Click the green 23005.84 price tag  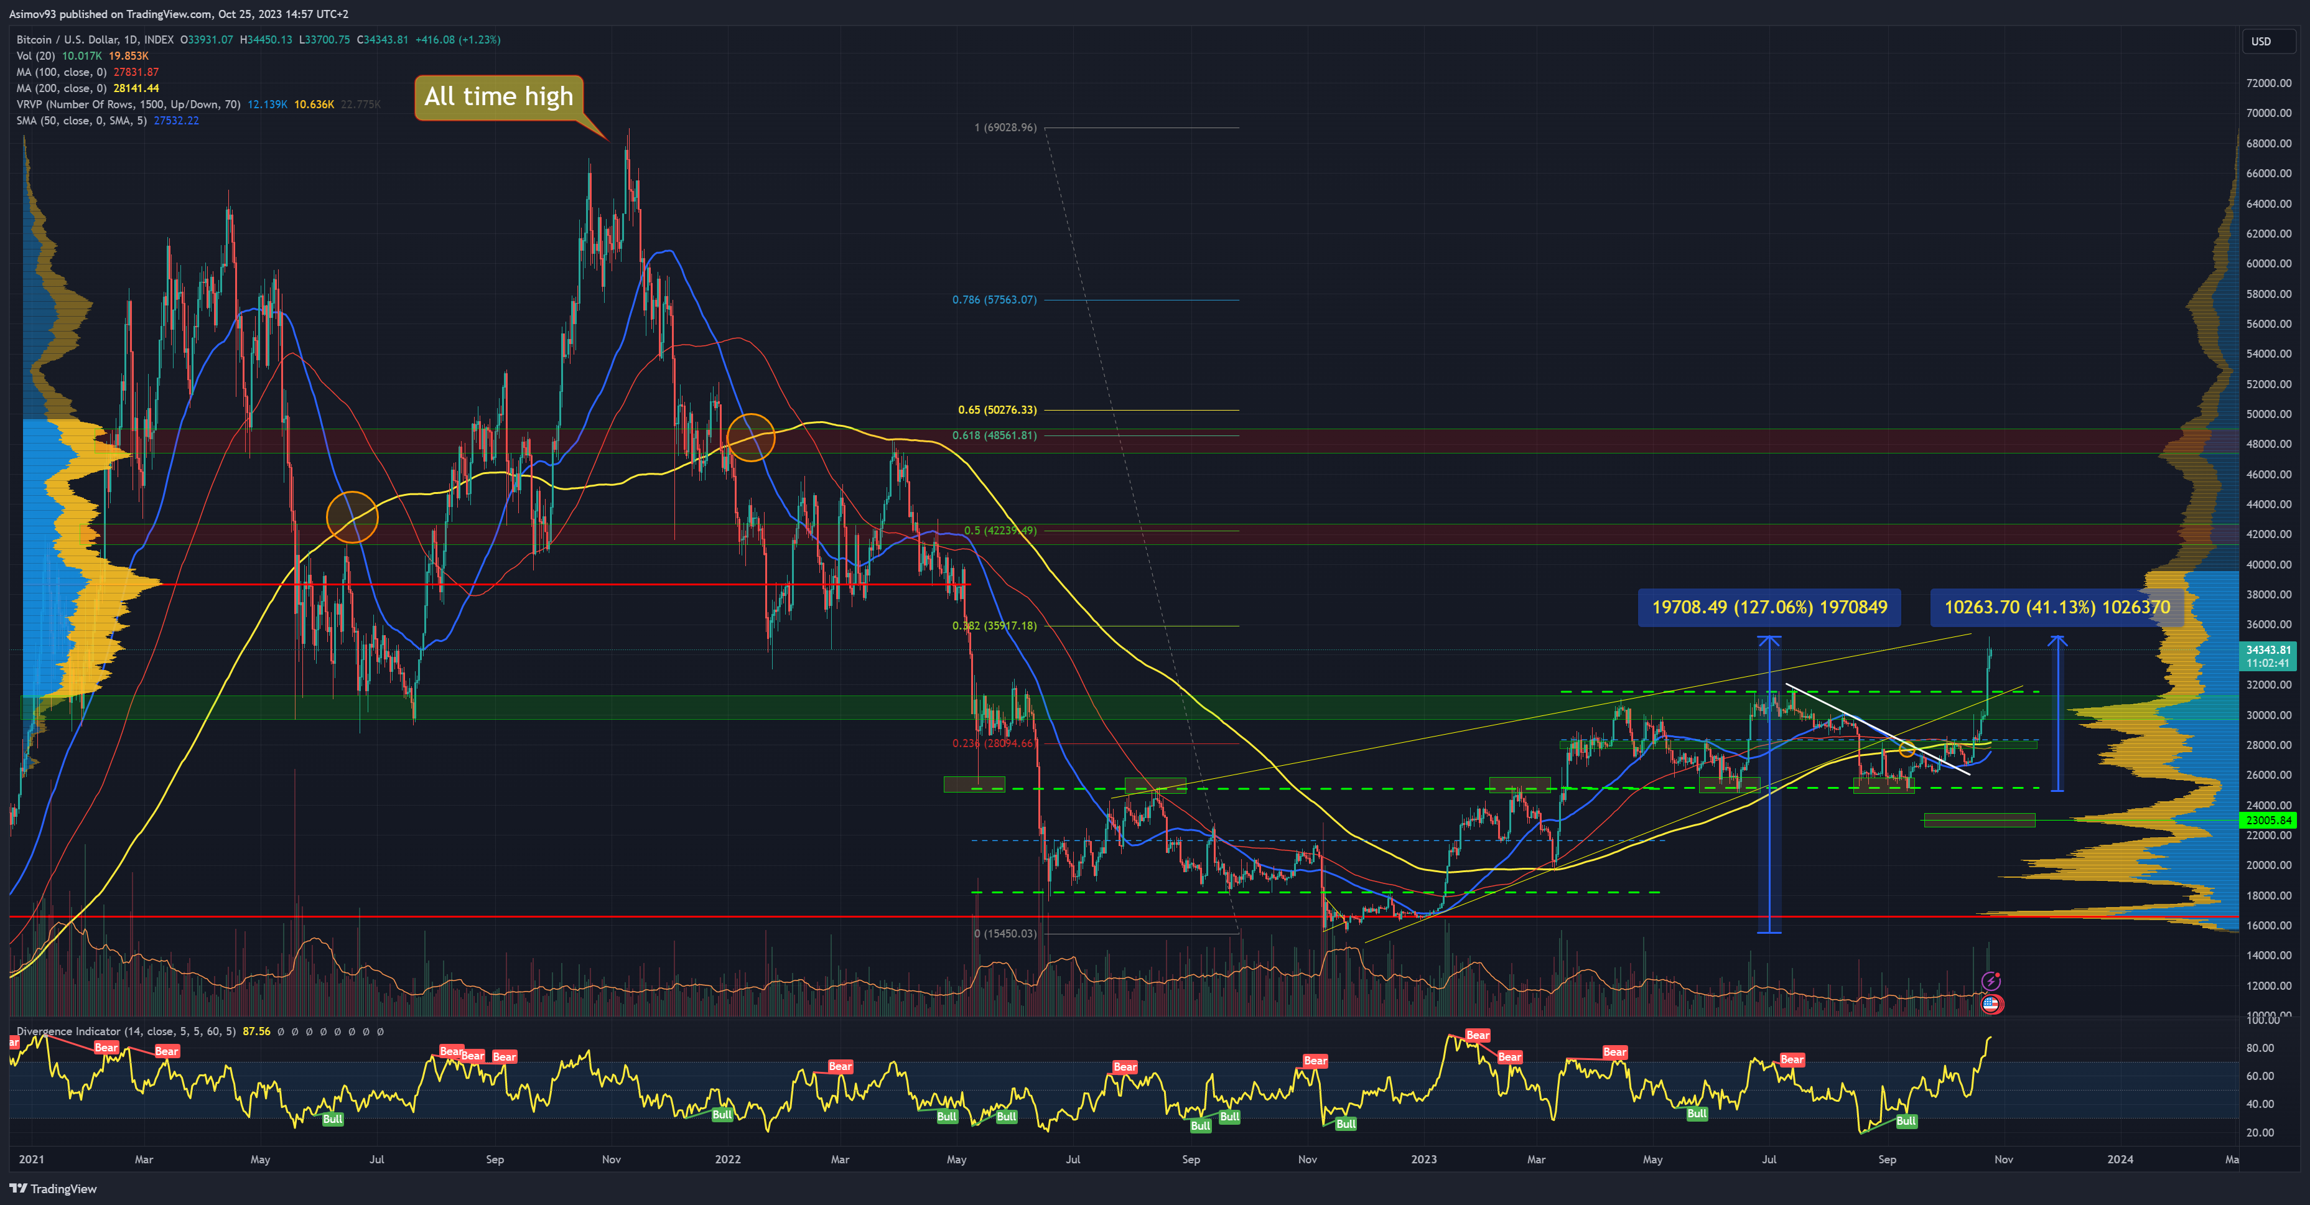[2268, 819]
